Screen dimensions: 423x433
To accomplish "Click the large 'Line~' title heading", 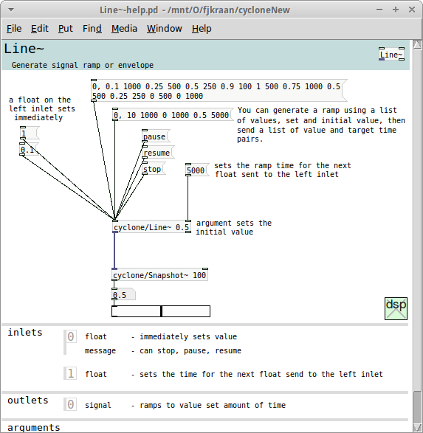I will pyautogui.click(x=24, y=49).
